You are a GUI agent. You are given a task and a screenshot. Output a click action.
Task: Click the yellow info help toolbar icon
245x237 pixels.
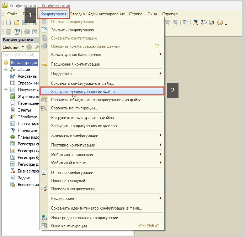tap(220, 22)
